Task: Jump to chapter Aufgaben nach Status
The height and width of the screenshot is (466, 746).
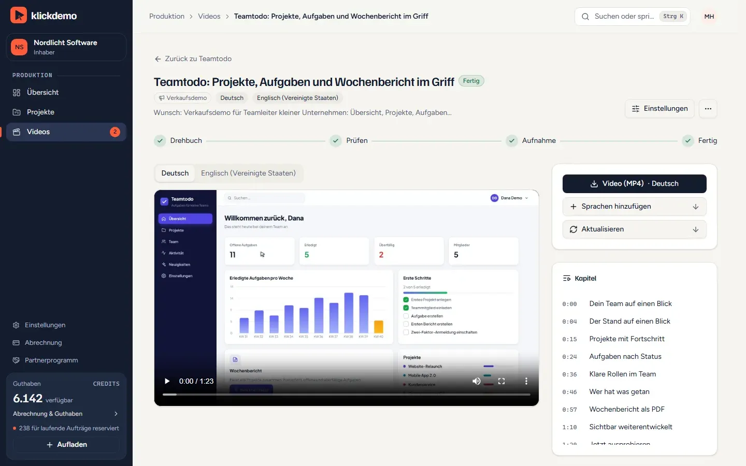Action: (635, 357)
